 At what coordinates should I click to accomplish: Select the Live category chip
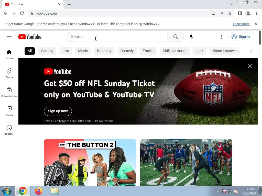tap(66, 51)
